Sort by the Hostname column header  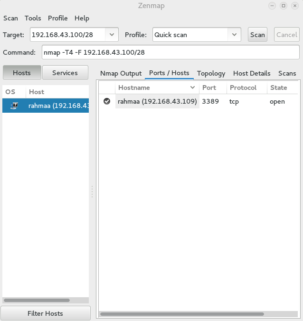pyautogui.click(x=157, y=88)
